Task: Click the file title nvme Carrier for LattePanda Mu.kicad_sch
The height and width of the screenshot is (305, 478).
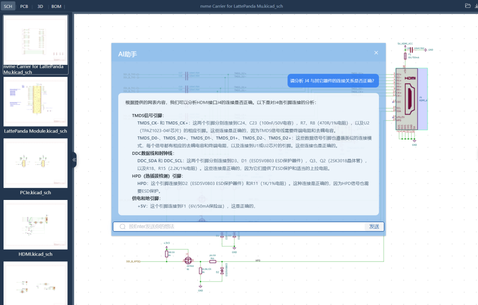Action: point(242,6)
